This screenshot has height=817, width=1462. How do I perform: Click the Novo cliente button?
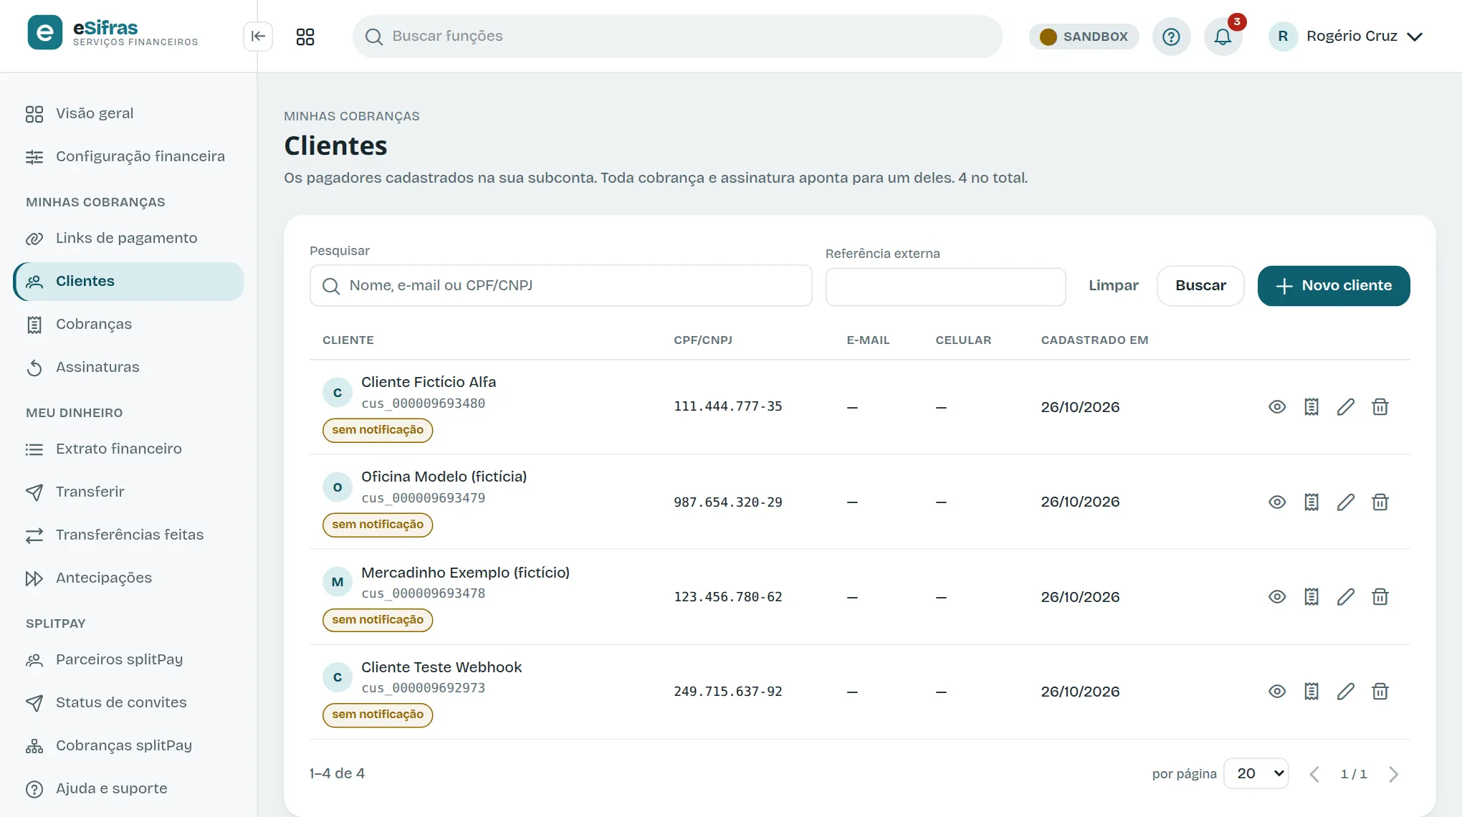[x=1334, y=286]
